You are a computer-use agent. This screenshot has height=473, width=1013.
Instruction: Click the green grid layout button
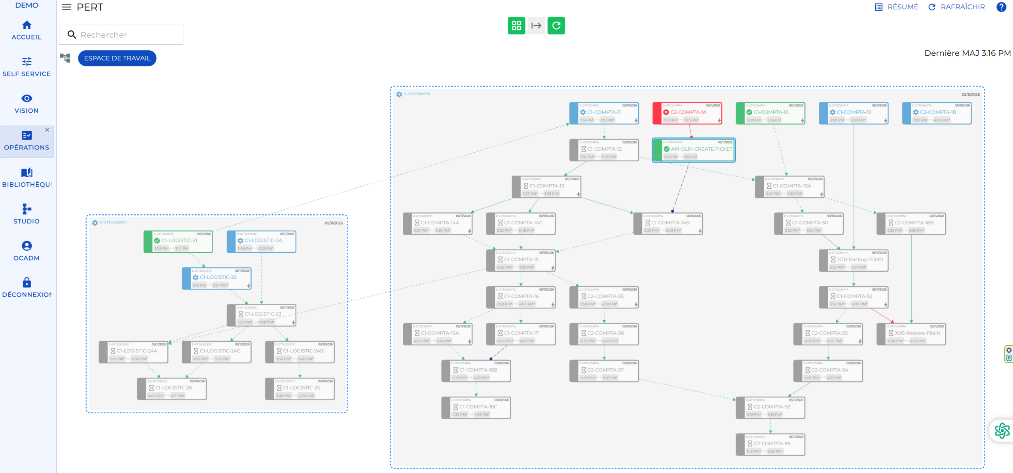tap(516, 26)
